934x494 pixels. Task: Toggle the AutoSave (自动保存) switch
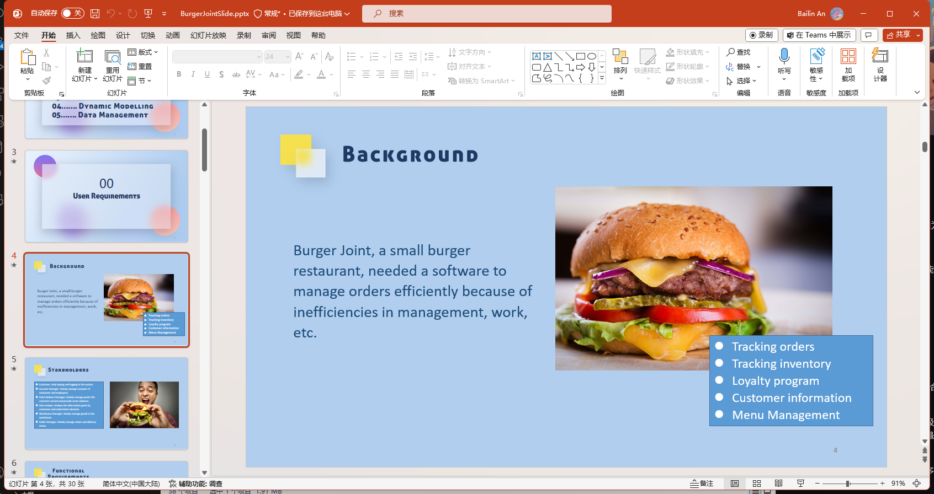(72, 13)
